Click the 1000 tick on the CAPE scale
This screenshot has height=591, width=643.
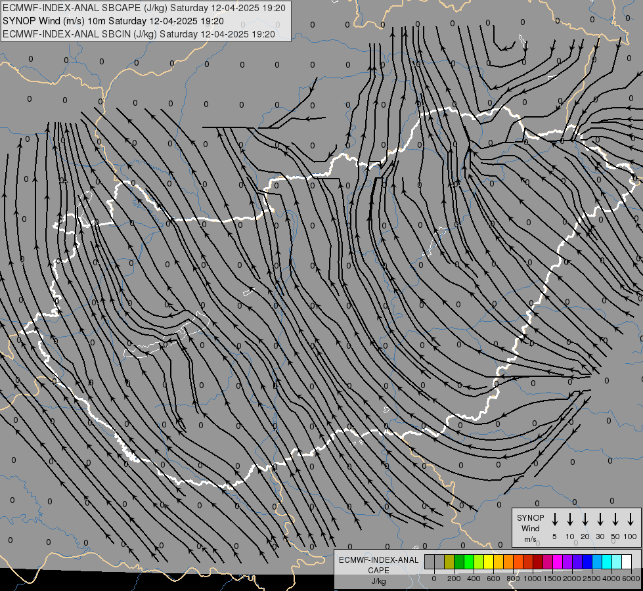[533, 579]
